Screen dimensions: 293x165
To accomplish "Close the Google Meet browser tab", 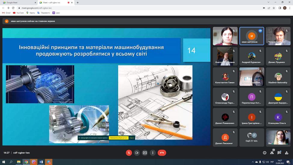I will point(35,3).
